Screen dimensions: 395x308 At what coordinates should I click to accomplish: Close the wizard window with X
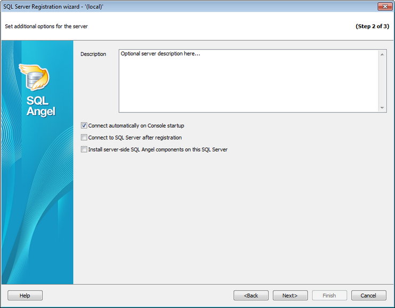pyautogui.click(x=385, y=6)
